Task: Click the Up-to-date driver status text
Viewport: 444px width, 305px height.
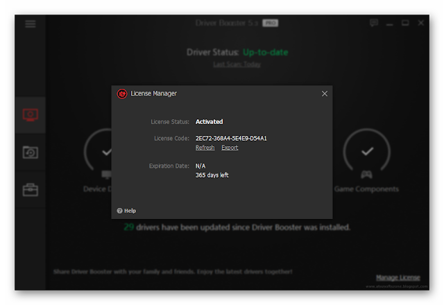Action: pos(265,53)
